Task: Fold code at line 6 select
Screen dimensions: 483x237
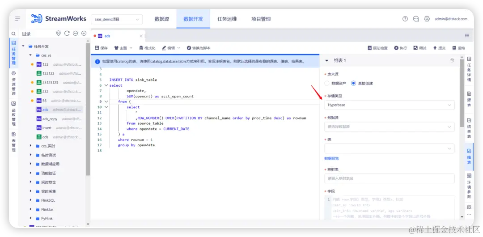Action: point(106,85)
